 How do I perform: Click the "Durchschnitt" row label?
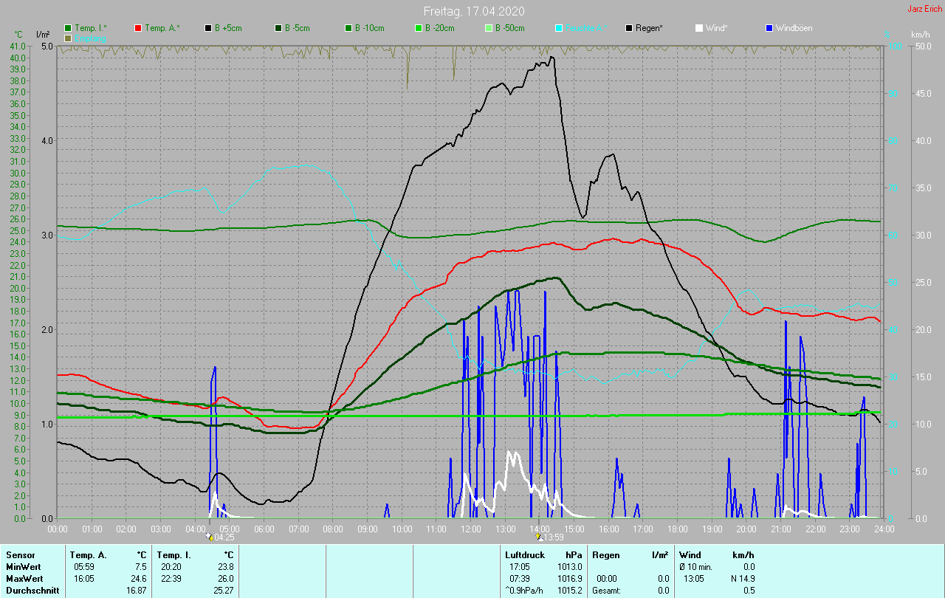click(x=32, y=590)
